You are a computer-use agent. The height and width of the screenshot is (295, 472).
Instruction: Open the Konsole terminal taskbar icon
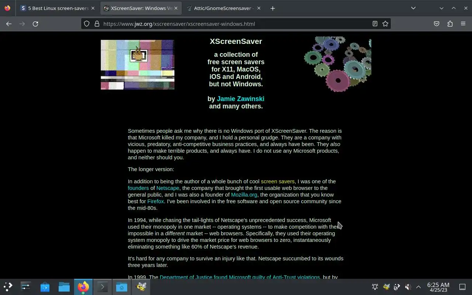103,287
